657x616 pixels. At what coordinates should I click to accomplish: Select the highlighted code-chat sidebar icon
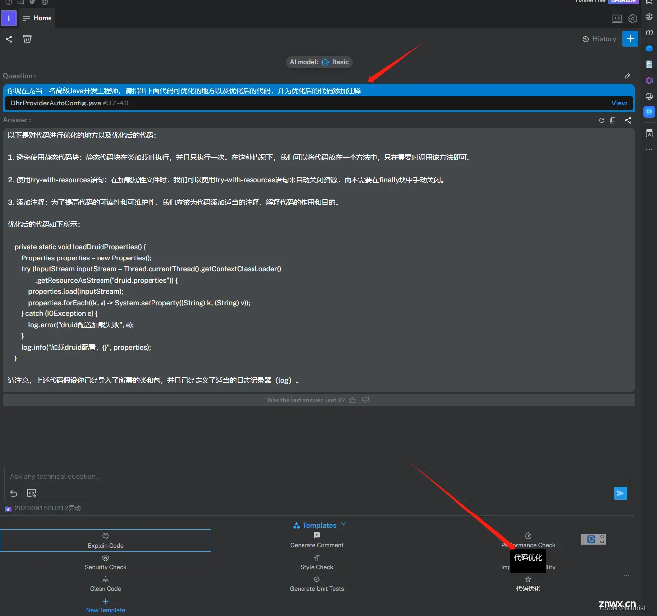(649, 112)
